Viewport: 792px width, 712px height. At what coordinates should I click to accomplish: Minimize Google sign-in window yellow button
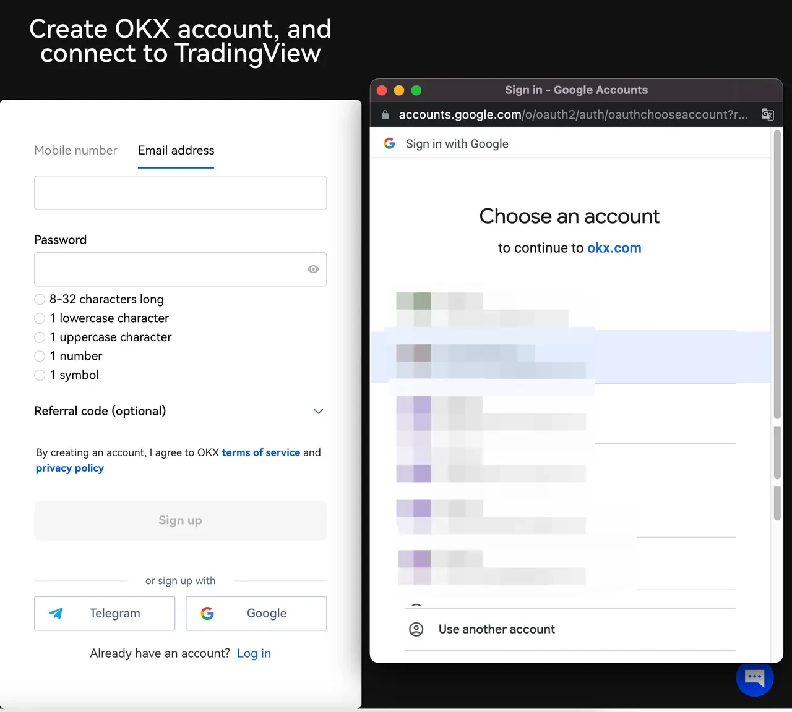click(399, 90)
